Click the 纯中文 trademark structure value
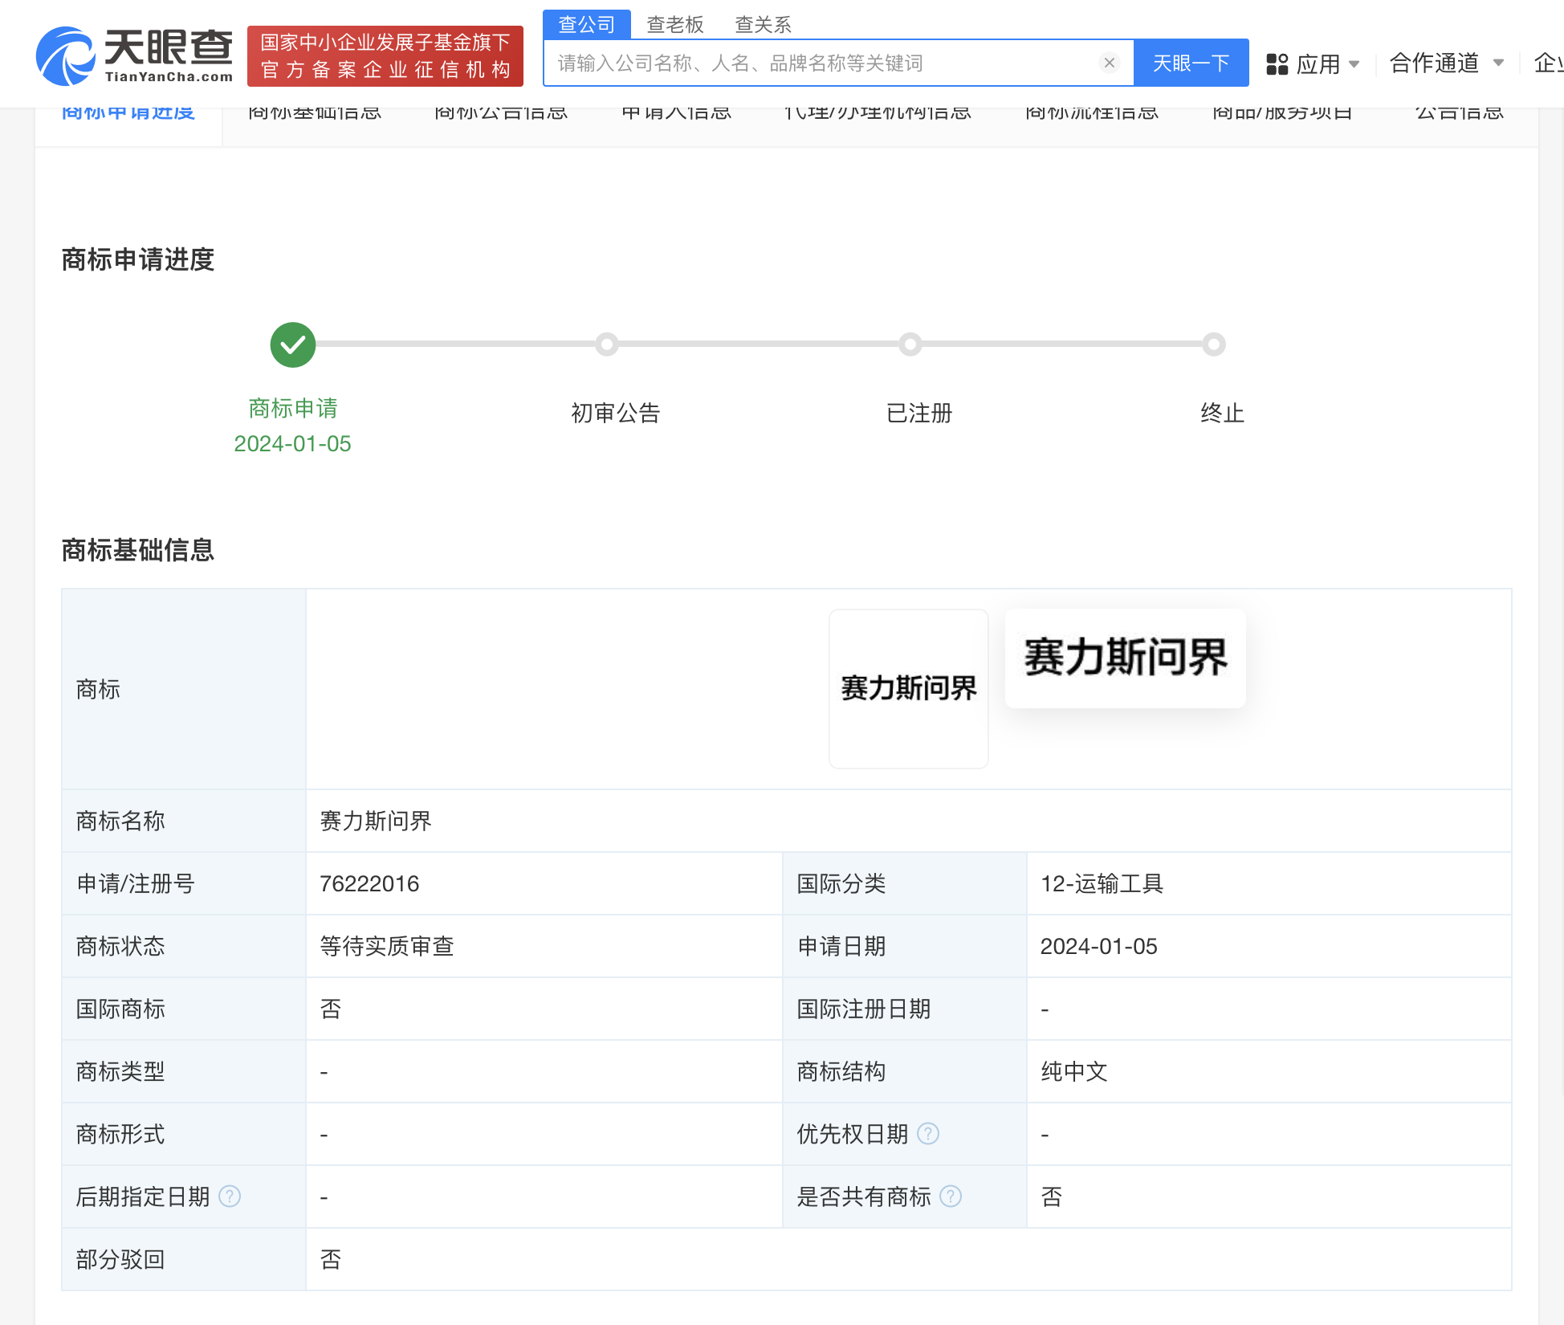 coord(1074,1071)
